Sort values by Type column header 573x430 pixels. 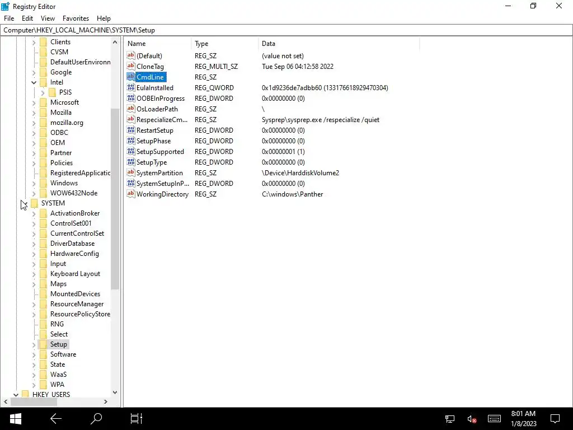[224, 44]
